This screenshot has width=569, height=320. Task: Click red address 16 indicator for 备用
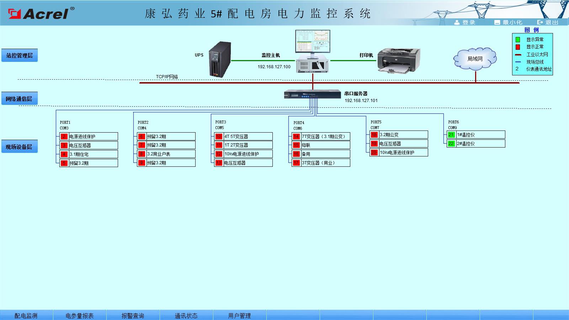pos(296,154)
